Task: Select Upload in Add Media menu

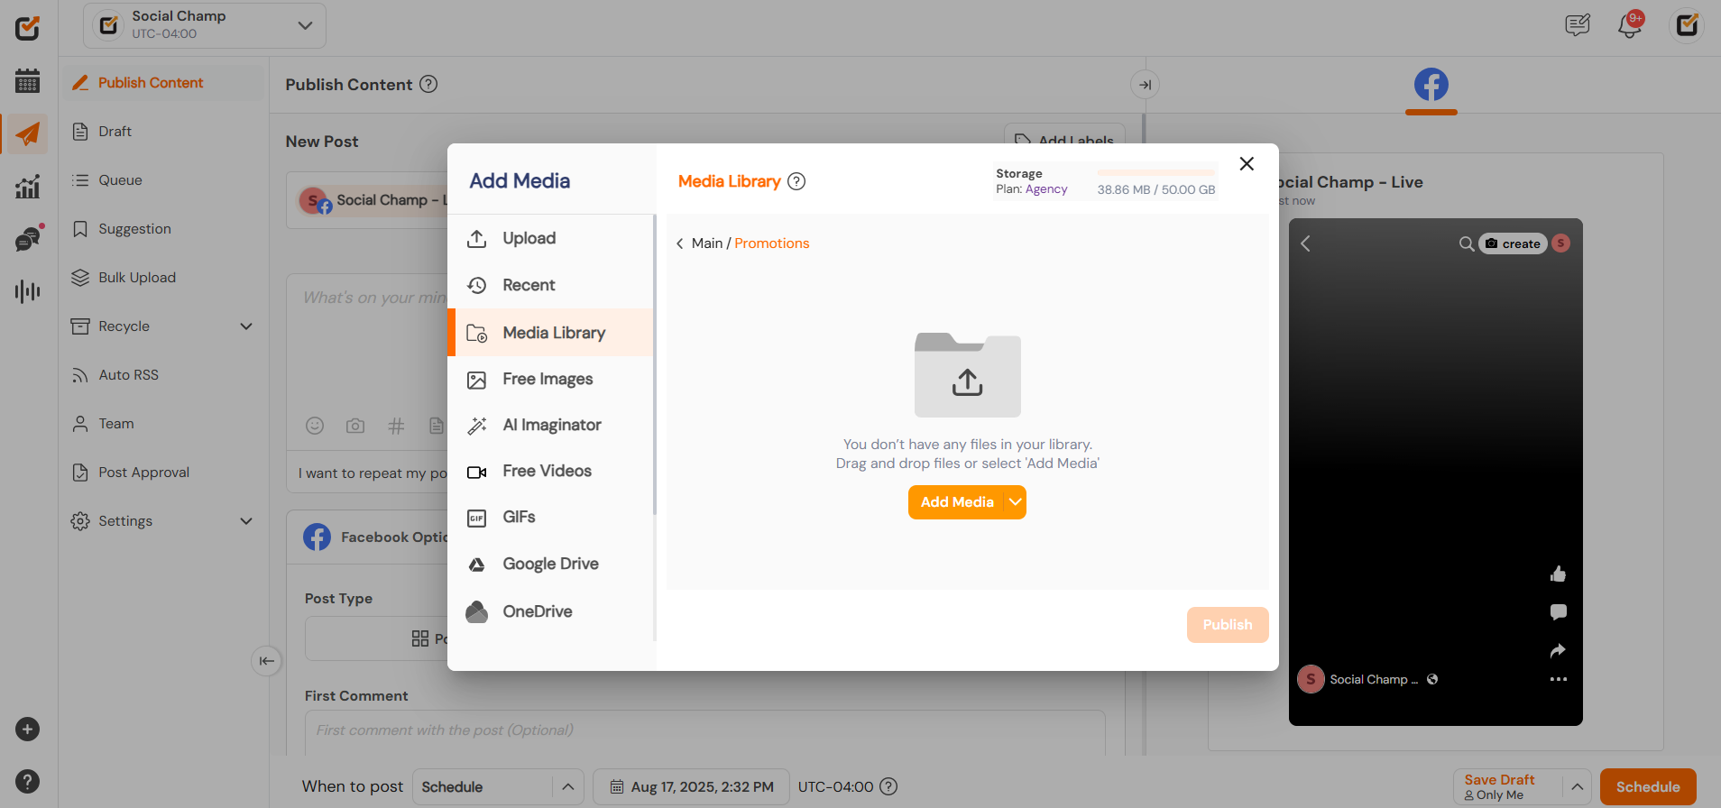Action: [x=550, y=238]
